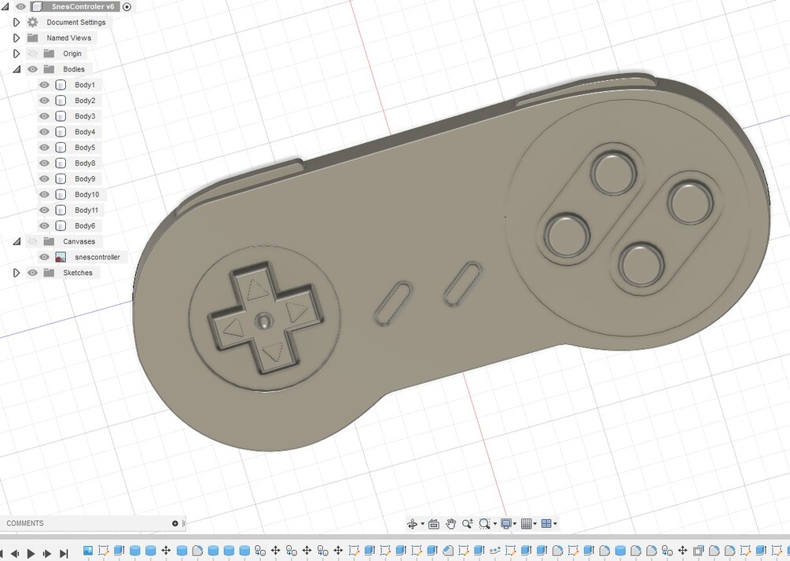
Task: Collapse the Bodies folder
Action: (17, 69)
